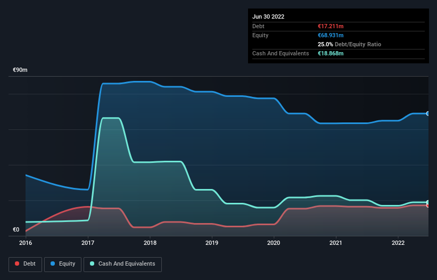Click the €18.868m cash value
Screen dimensions: 437x280
click(x=331, y=53)
